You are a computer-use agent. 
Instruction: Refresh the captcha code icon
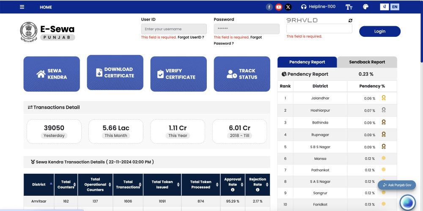tap(350, 20)
